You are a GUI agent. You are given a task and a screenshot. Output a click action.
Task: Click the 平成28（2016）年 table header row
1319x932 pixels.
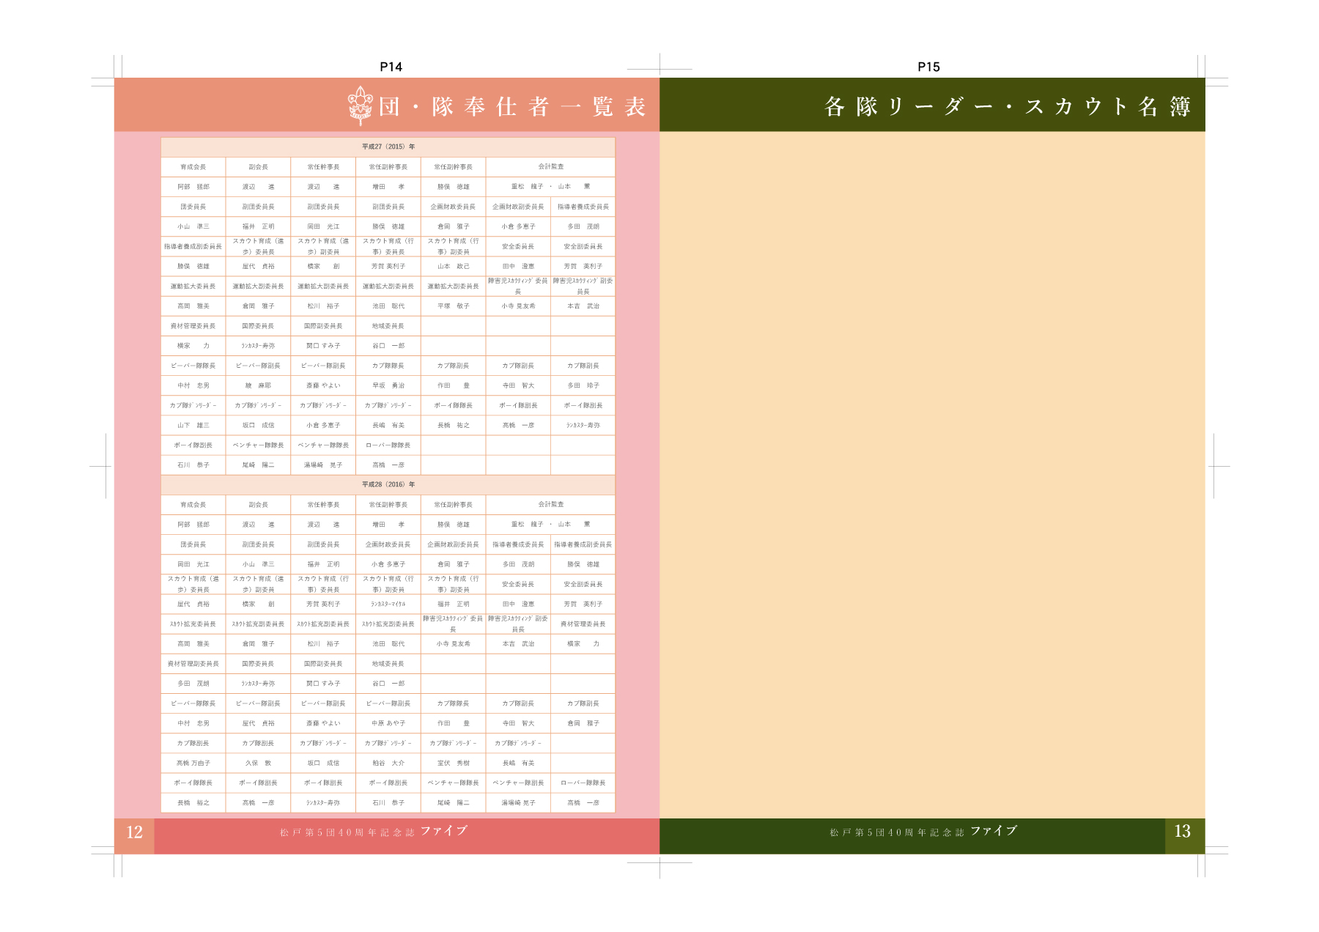(388, 484)
